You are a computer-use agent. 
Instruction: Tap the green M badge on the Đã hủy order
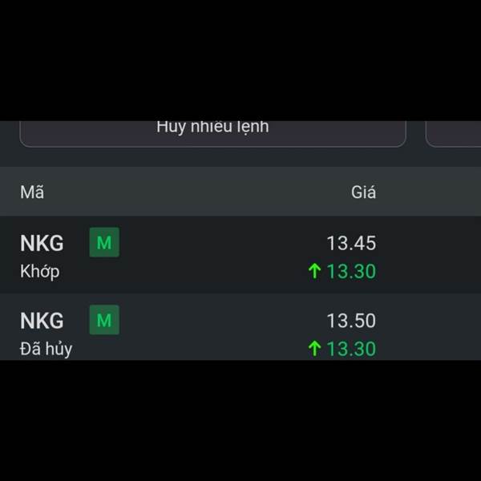click(104, 320)
